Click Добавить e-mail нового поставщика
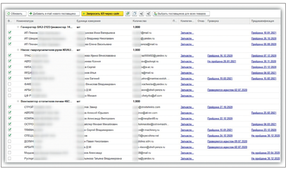Screen dimensions: 287x169 click(x=54, y=13)
